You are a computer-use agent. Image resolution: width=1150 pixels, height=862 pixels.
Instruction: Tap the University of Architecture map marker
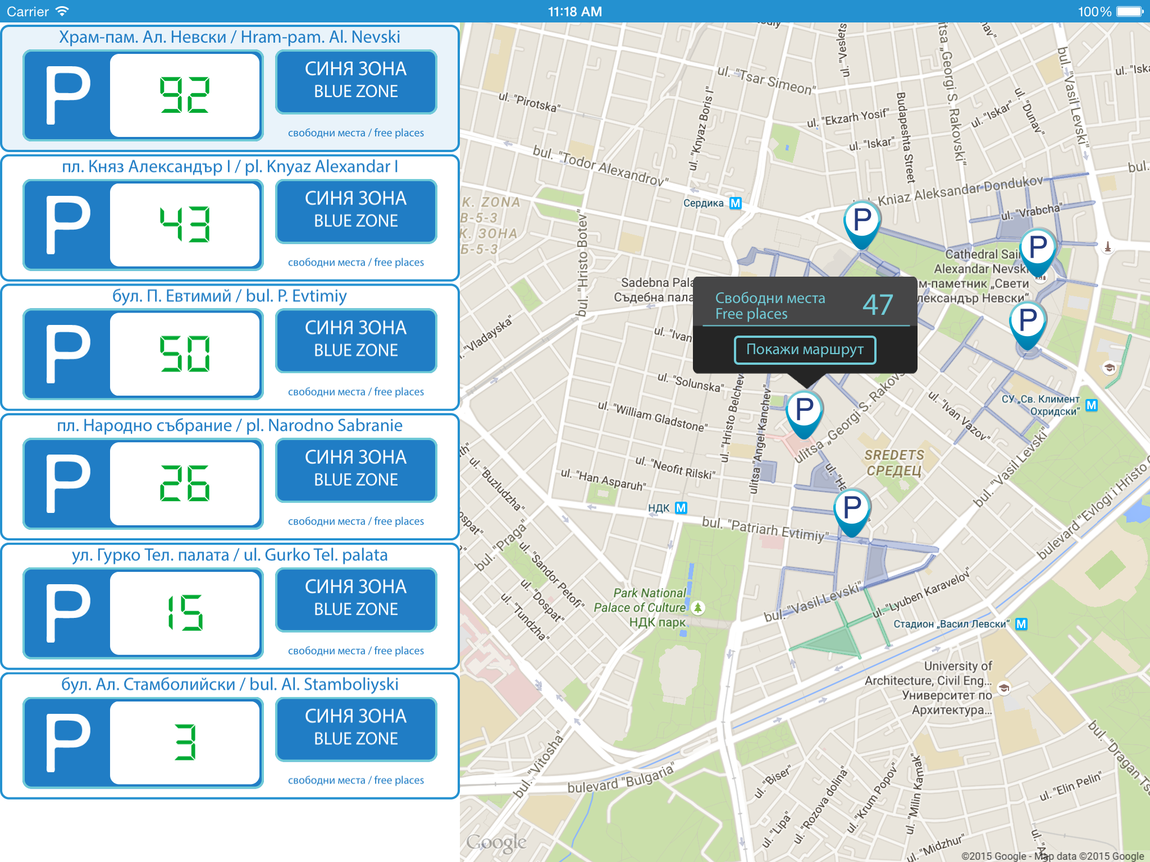[x=1004, y=688]
